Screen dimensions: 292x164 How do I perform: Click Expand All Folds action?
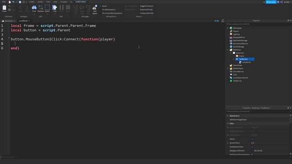point(146,10)
